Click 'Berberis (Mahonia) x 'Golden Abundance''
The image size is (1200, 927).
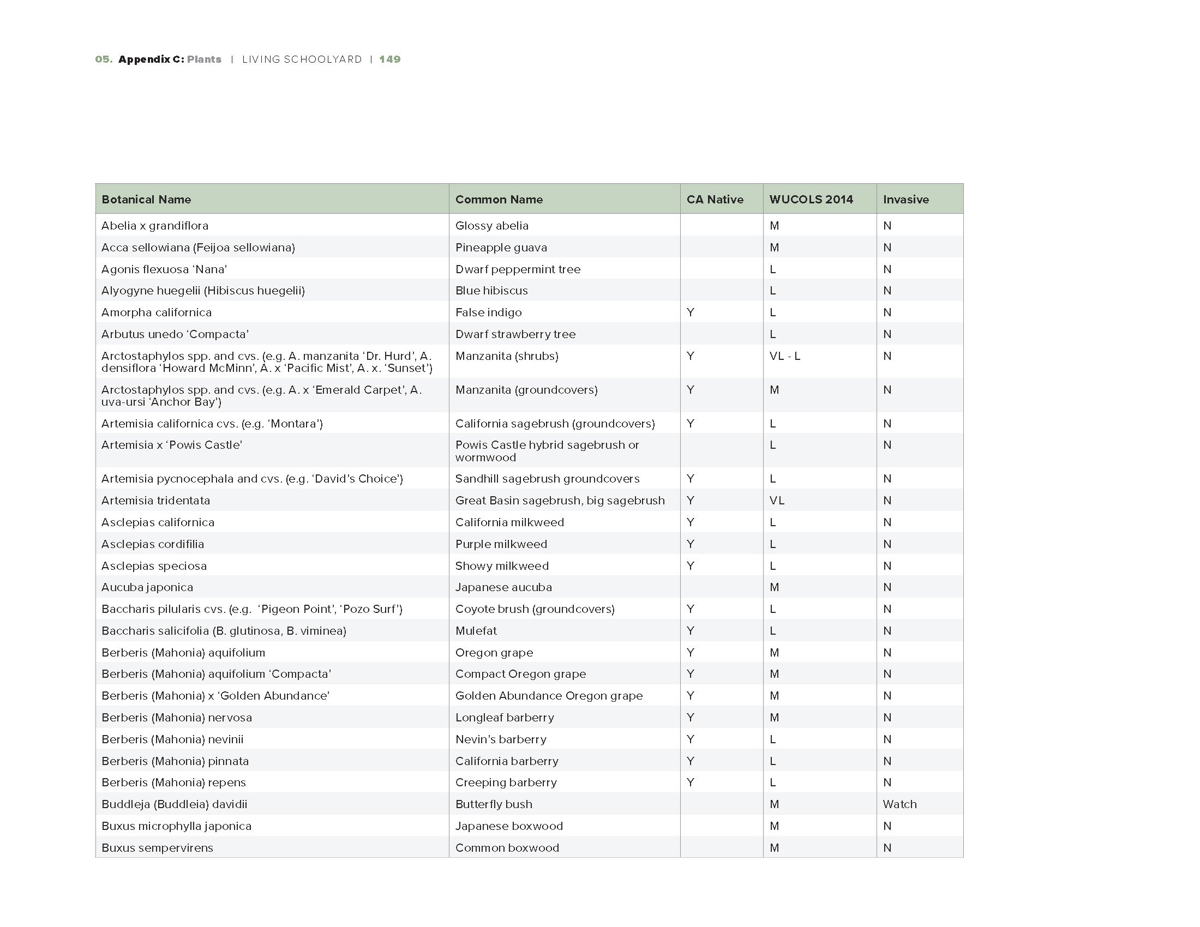(215, 696)
